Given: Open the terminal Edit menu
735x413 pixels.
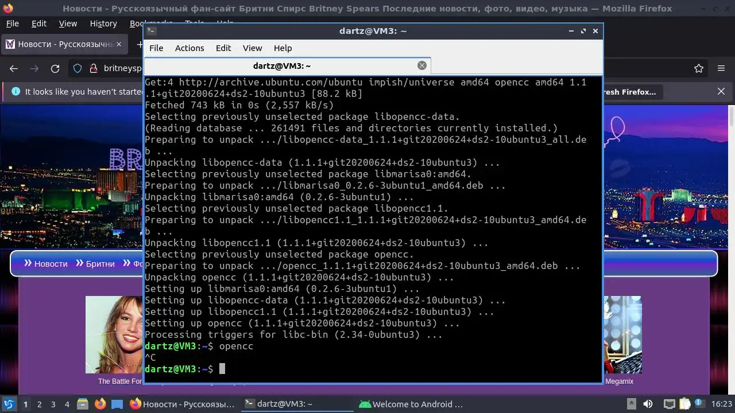Looking at the screenshot, I should pos(223,48).
